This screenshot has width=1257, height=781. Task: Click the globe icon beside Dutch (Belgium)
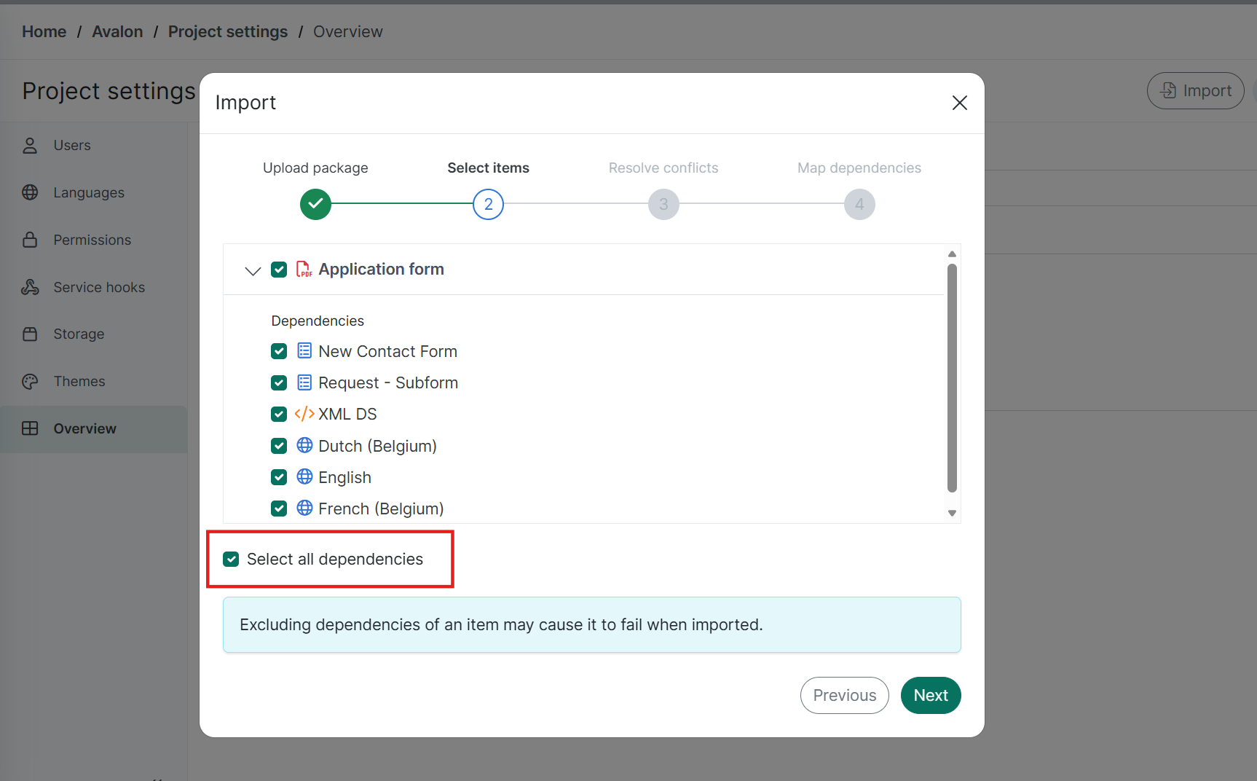pos(304,445)
